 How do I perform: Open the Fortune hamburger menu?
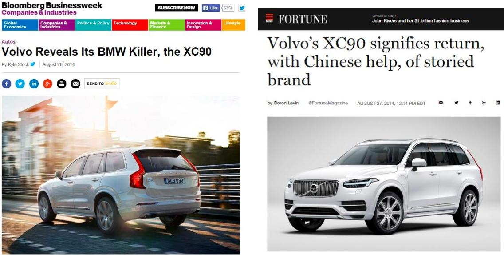tap(269, 18)
